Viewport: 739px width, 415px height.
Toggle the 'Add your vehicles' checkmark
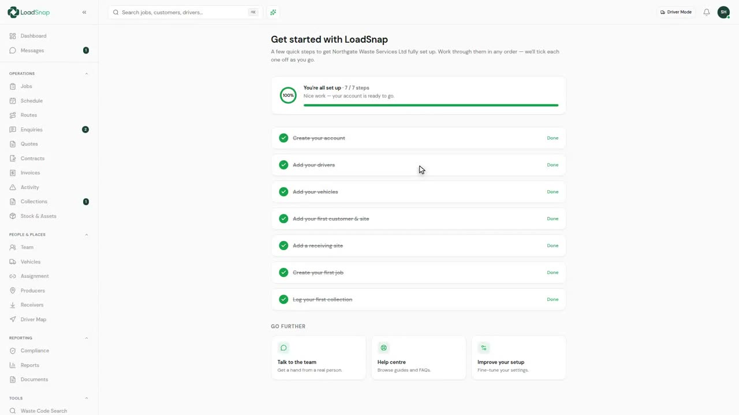coord(283,192)
